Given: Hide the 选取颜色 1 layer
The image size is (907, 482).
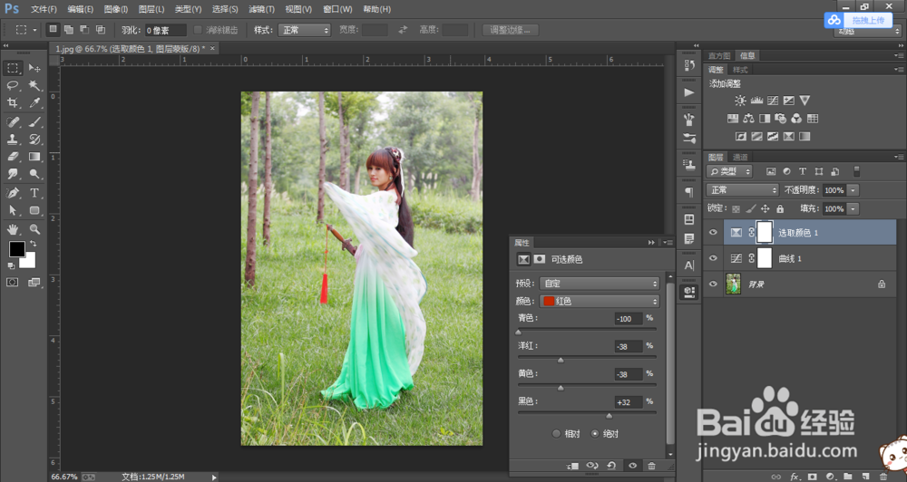Looking at the screenshot, I should click(x=713, y=232).
